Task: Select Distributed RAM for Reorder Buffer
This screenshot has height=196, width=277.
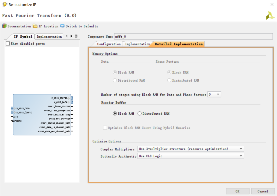Action: pyautogui.click(x=140, y=114)
